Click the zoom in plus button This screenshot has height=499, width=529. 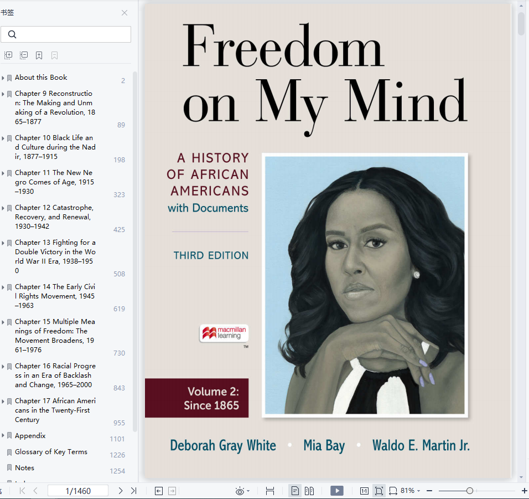coord(524,491)
